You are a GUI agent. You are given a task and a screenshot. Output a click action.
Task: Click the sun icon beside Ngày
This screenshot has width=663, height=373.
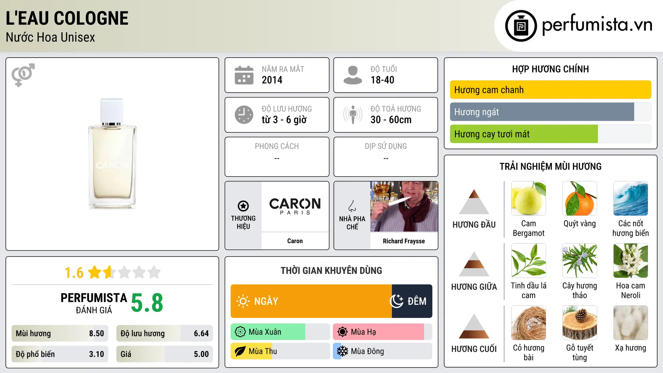pos(243,301)
